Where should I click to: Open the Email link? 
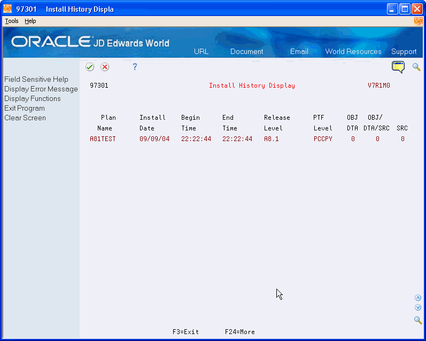click(299, 52)
